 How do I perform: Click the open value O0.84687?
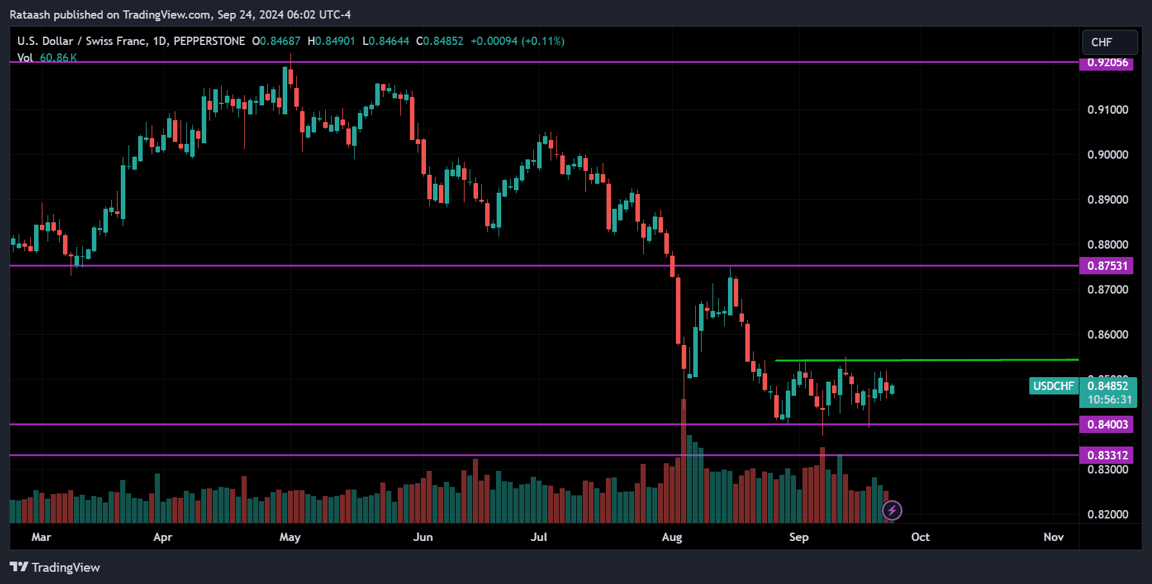pyautogui.click(x=276, y=41)
